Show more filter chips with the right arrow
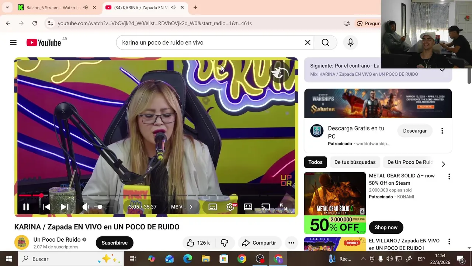Viewport: 472px width, 266px height. click(x=443, y=164)
